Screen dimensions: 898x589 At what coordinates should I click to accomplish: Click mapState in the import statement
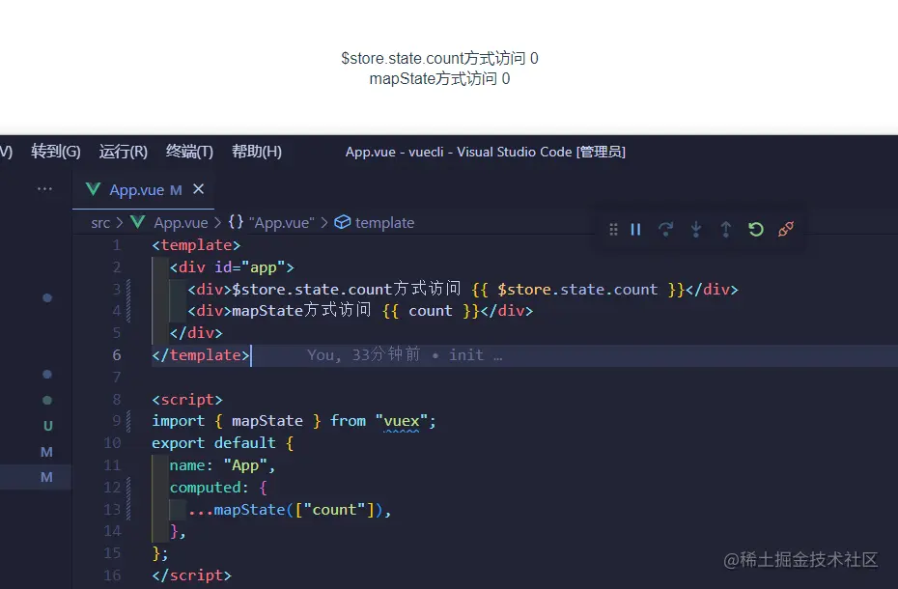click(x=267, y=421)
